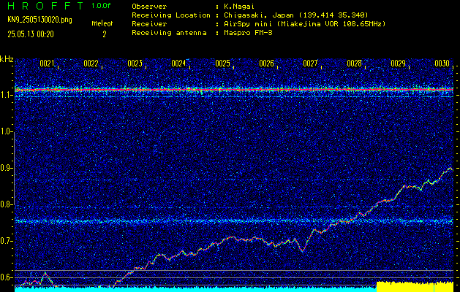Image resolution: width=460 pixels, height=292 pixels.
Task: Click the 1.0 frequency axis label
Action: click(6, 131)
